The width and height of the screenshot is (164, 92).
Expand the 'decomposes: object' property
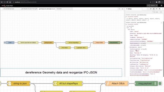click(x=129, y=47)
